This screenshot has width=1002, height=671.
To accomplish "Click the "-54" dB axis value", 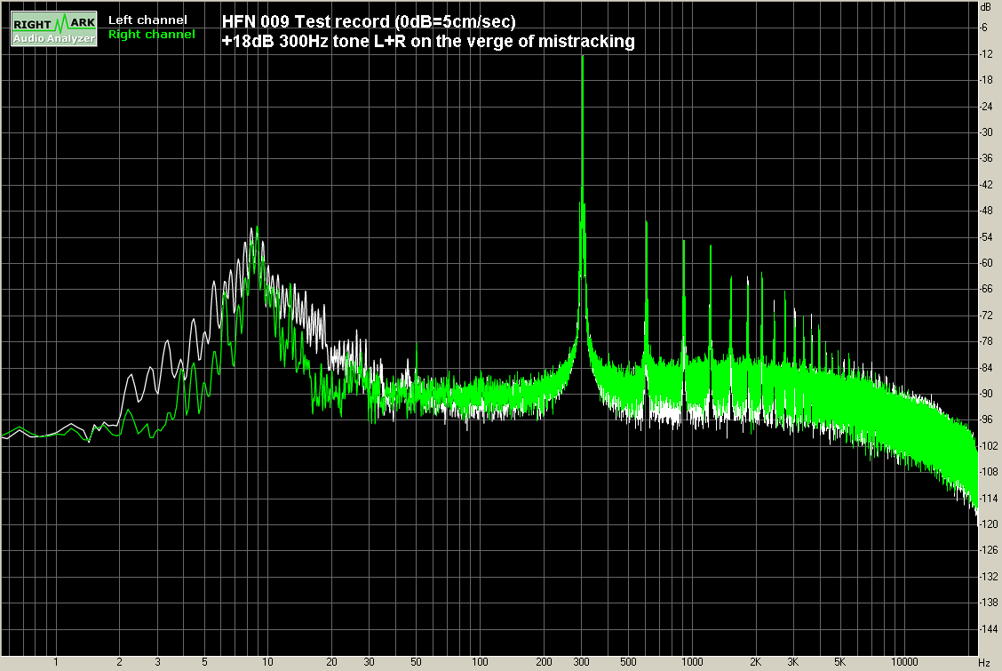I will pyautogui.click(x=986, y=237).
